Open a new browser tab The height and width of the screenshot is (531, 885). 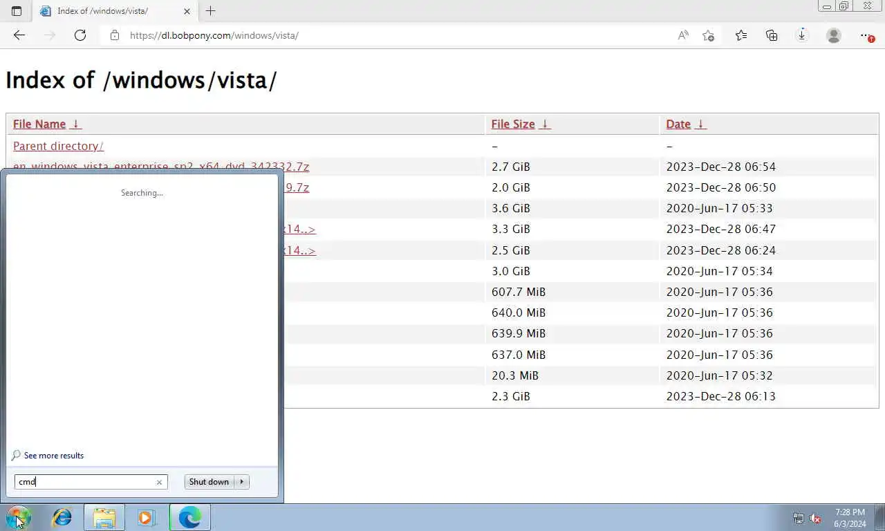pyautogui.click(x=211, y=11)
